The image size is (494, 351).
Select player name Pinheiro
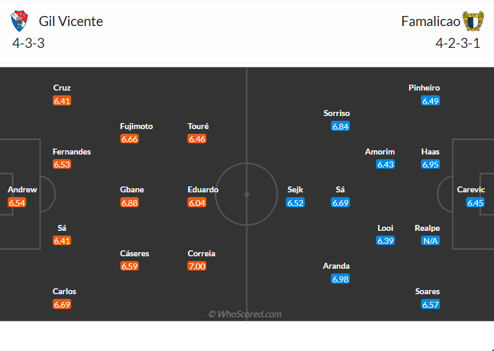(x=424, y=88)
